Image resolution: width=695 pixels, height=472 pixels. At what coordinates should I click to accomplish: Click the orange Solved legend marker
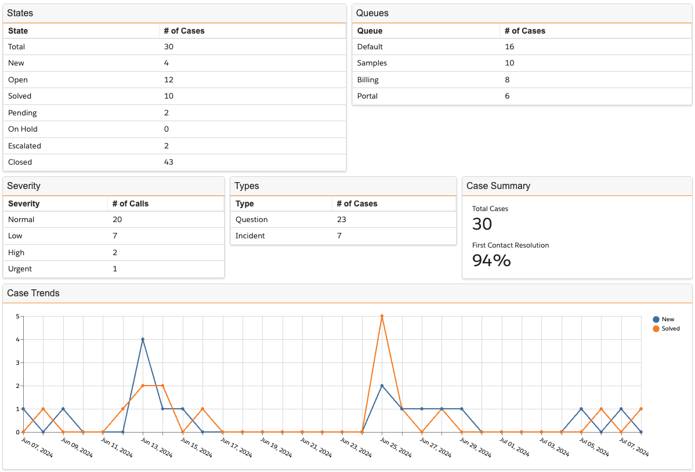pos(656,329)
